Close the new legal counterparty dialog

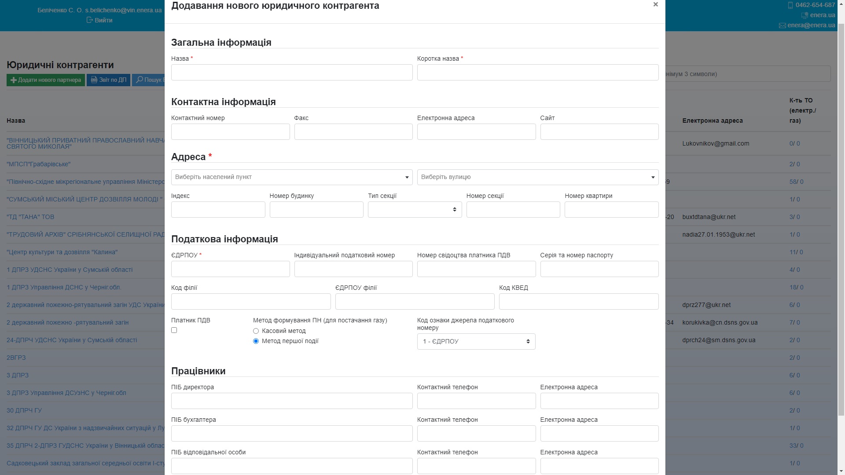pos(655,5)
